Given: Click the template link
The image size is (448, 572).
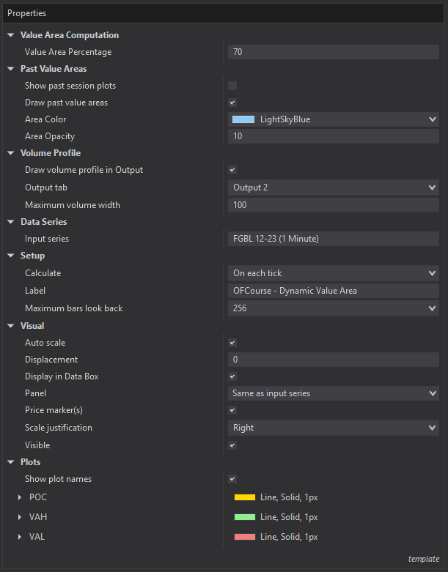Looking at the screenshot, I should pyautogui.click(x=424, y=559).
